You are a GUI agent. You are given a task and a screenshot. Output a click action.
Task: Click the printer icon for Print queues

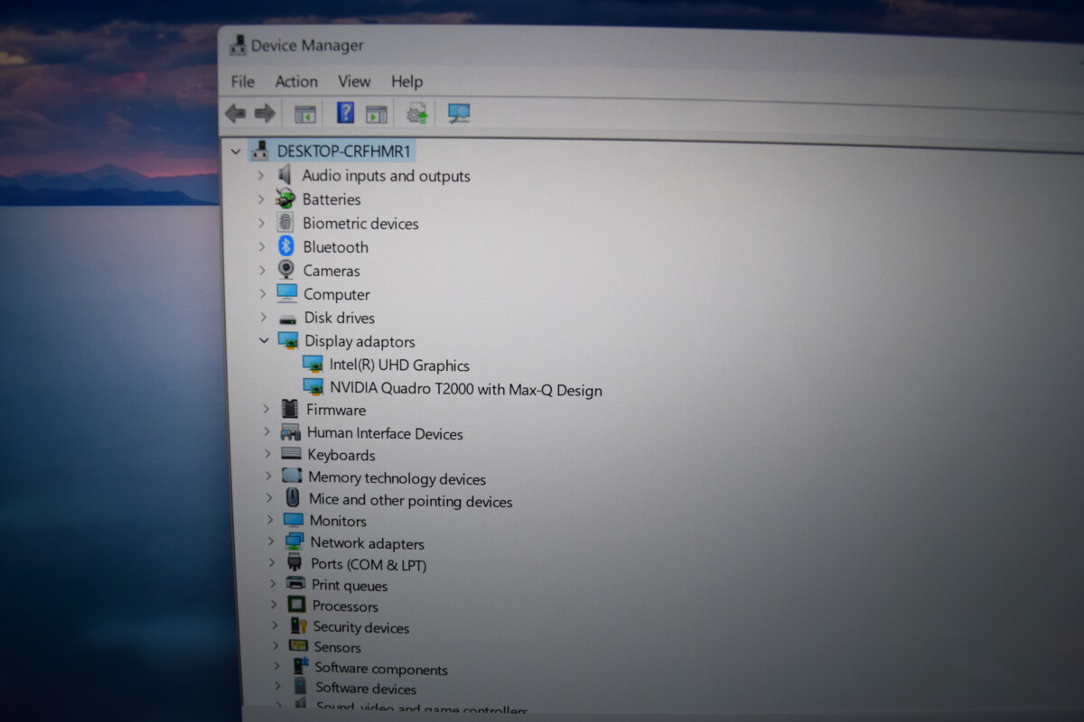[296, 584]
